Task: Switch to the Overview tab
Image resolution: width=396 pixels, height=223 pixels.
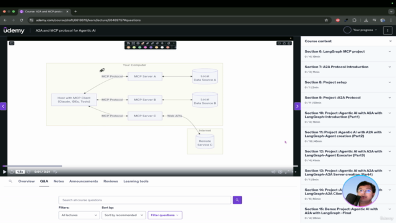Action: [x=26, y=181]
